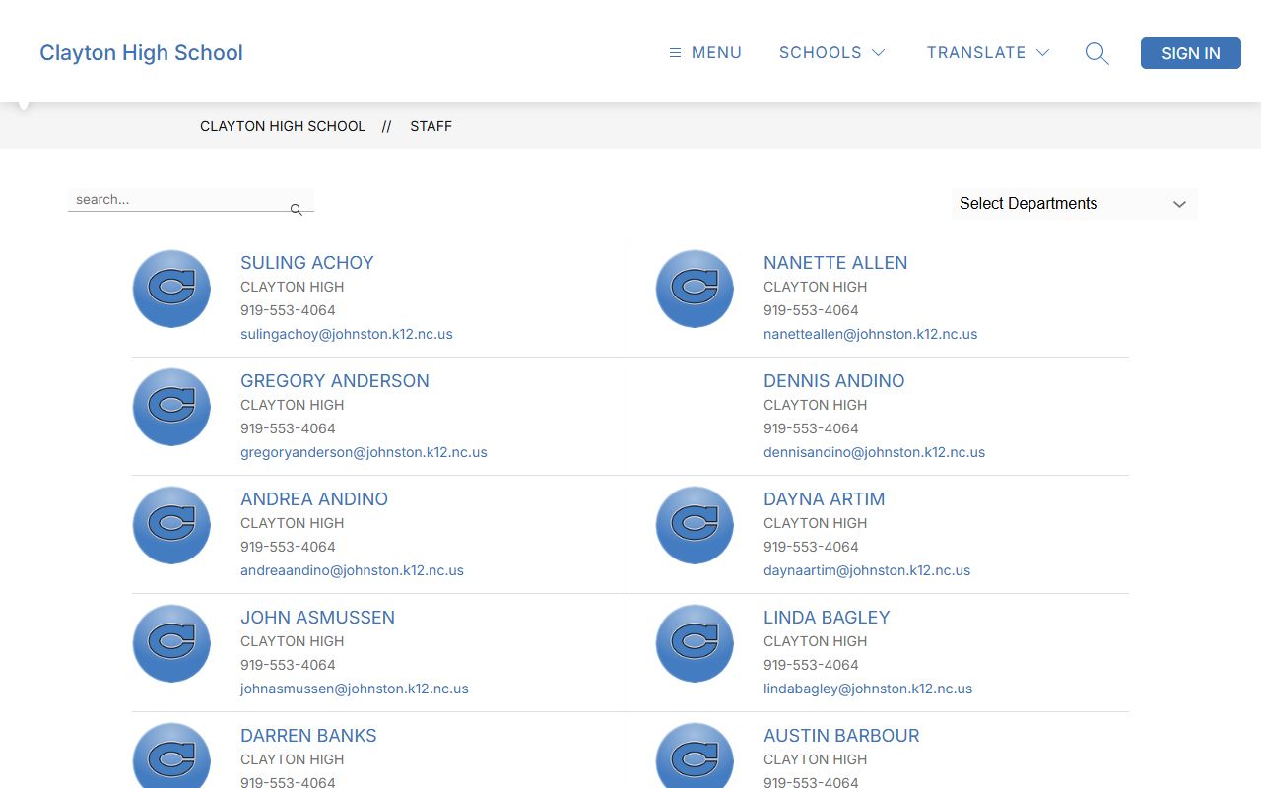Image resolution: width=1261 pixels, height=788 pixels.
Task: Select CLAYTON HIGH text under John Asmussen
Action: tap(293, 641)
